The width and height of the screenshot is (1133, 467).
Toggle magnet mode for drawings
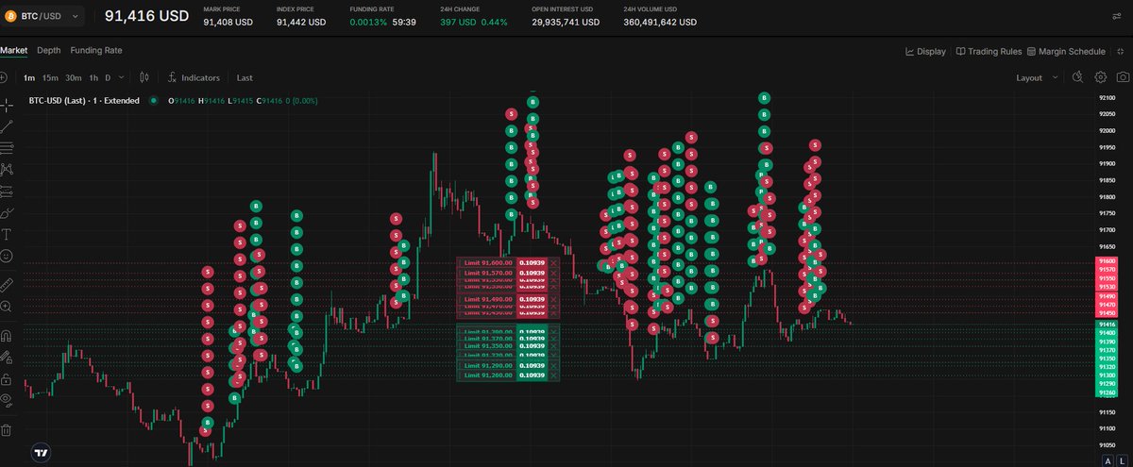(x=7, y=335)
